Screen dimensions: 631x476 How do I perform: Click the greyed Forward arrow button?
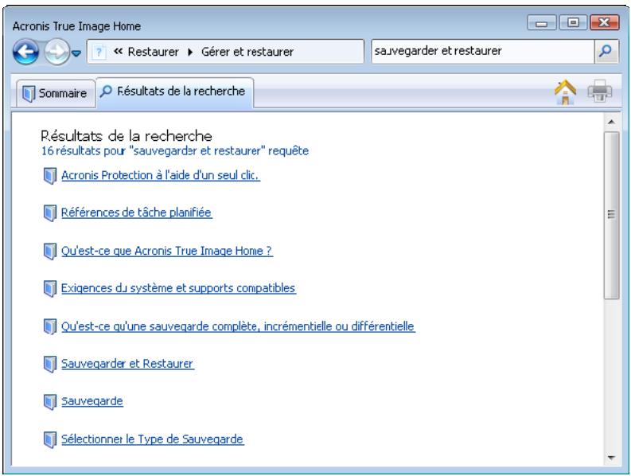(56, 52)
